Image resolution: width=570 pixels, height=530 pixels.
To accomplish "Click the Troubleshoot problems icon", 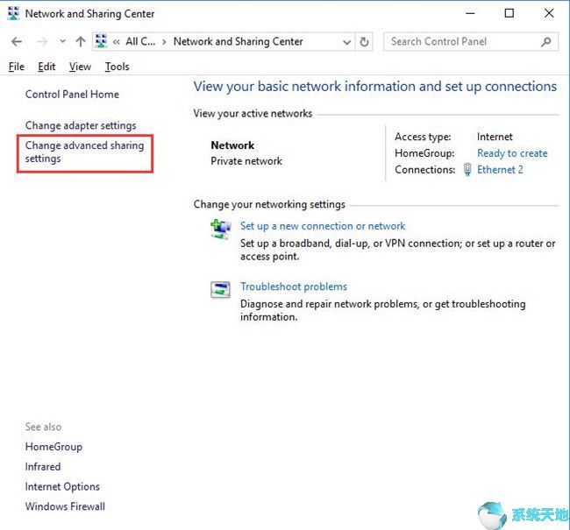I will tap(220, 289).
